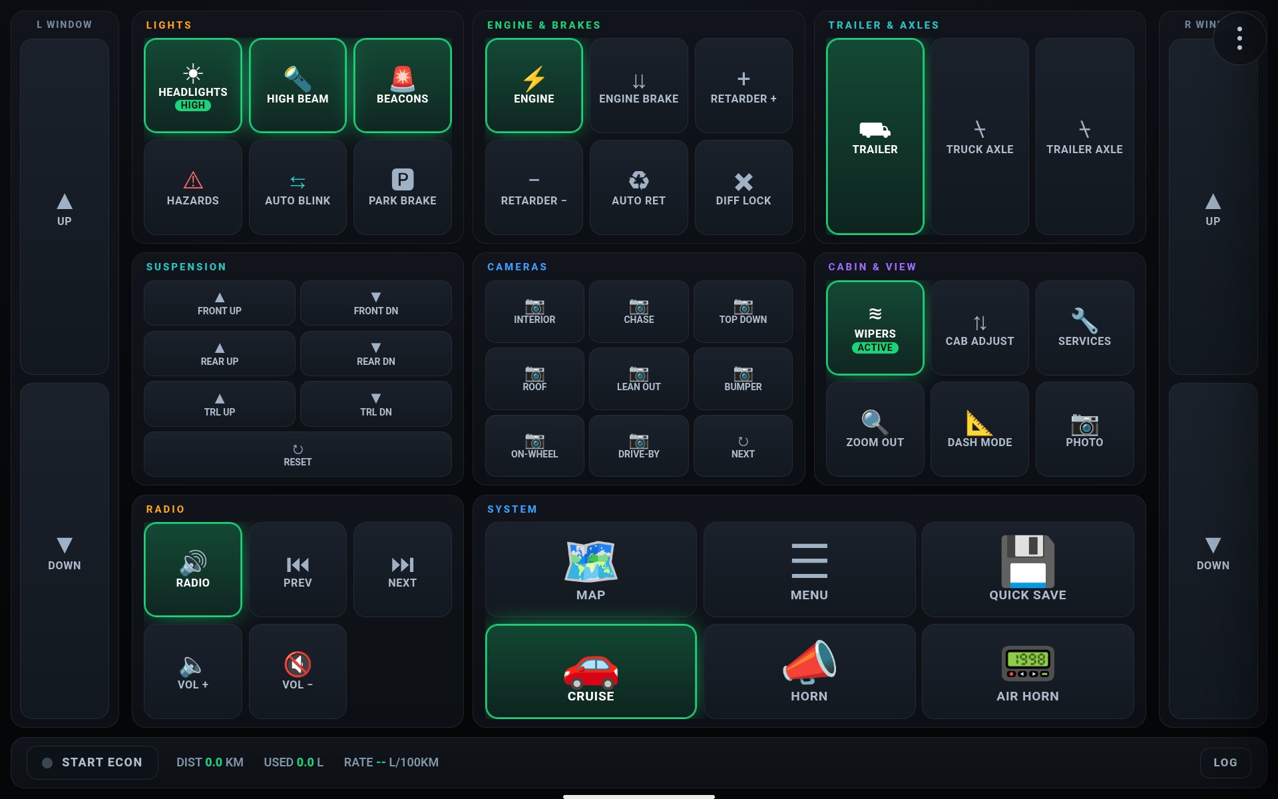Screen dimensions: 1278x799
Task: Toggle the Engine lightning button
Action: pyautogui.click(x=534, y=85)
